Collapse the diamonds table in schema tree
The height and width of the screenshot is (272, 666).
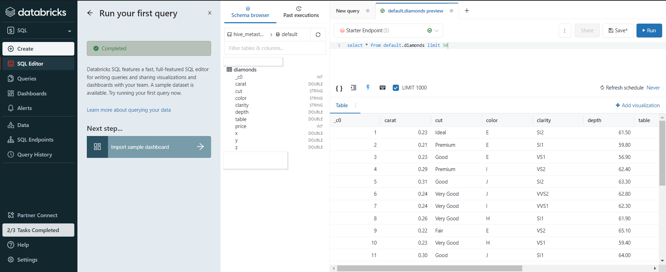[x=242, y=70]
